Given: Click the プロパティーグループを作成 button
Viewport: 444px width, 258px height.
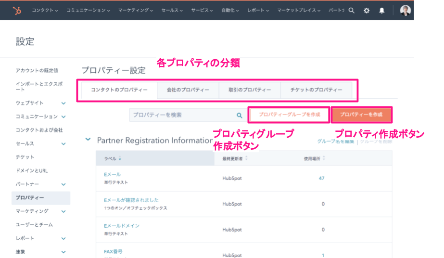Looking at the screenshot, I should tap(289, 115).
